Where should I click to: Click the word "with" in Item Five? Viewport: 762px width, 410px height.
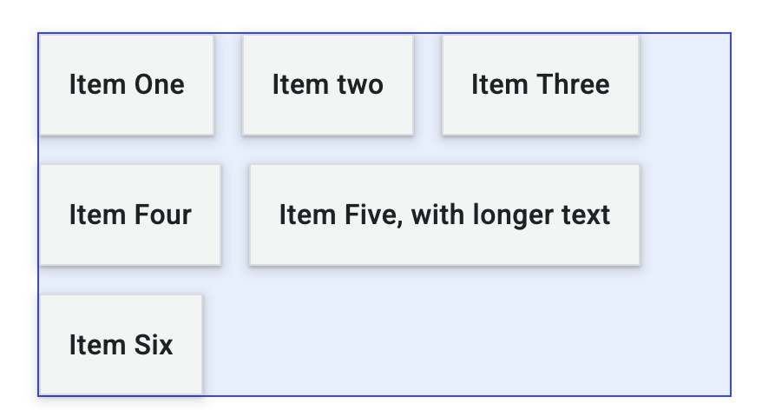[x=438, y=215]
